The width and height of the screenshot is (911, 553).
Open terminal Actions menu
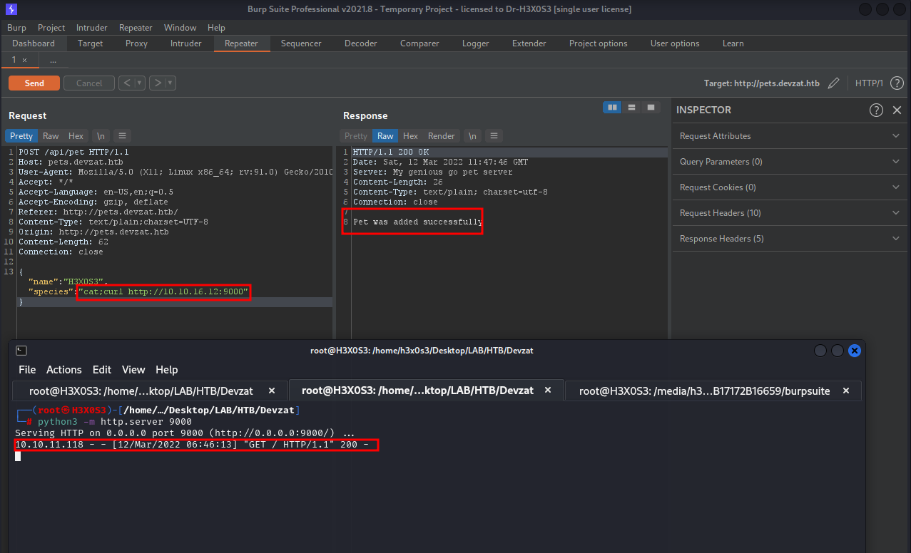coord(64,370)
